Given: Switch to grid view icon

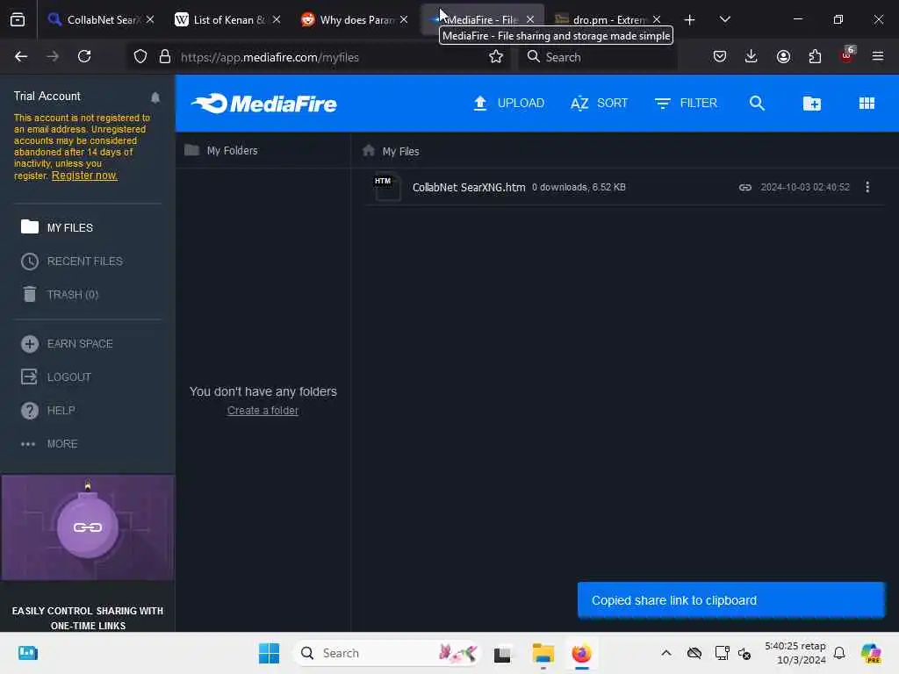Looking at the screenshot, I should 867,104.
